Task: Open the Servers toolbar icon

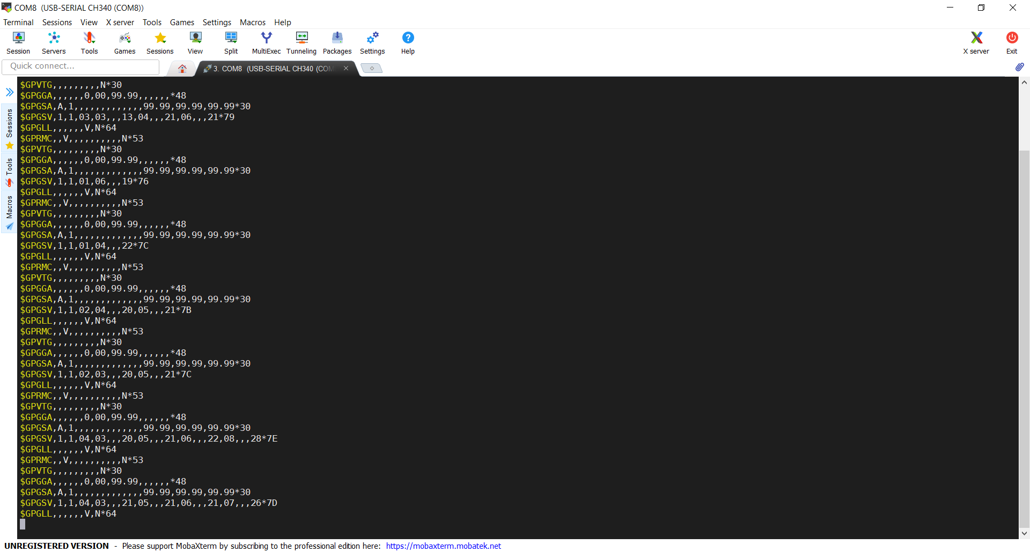Action: 53,42
